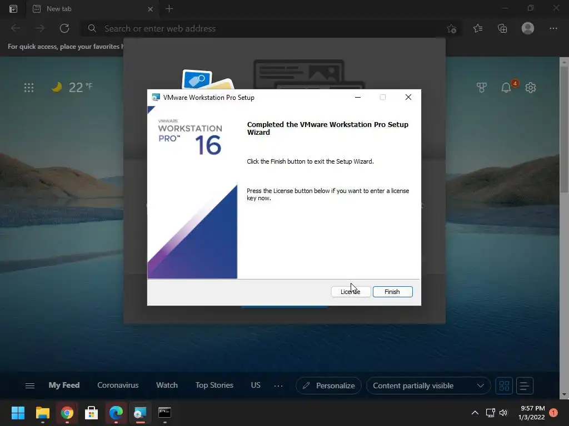Screen dimensions: 569x426
Task: Open the Edge profile avatar
Action: click(528, 28)
